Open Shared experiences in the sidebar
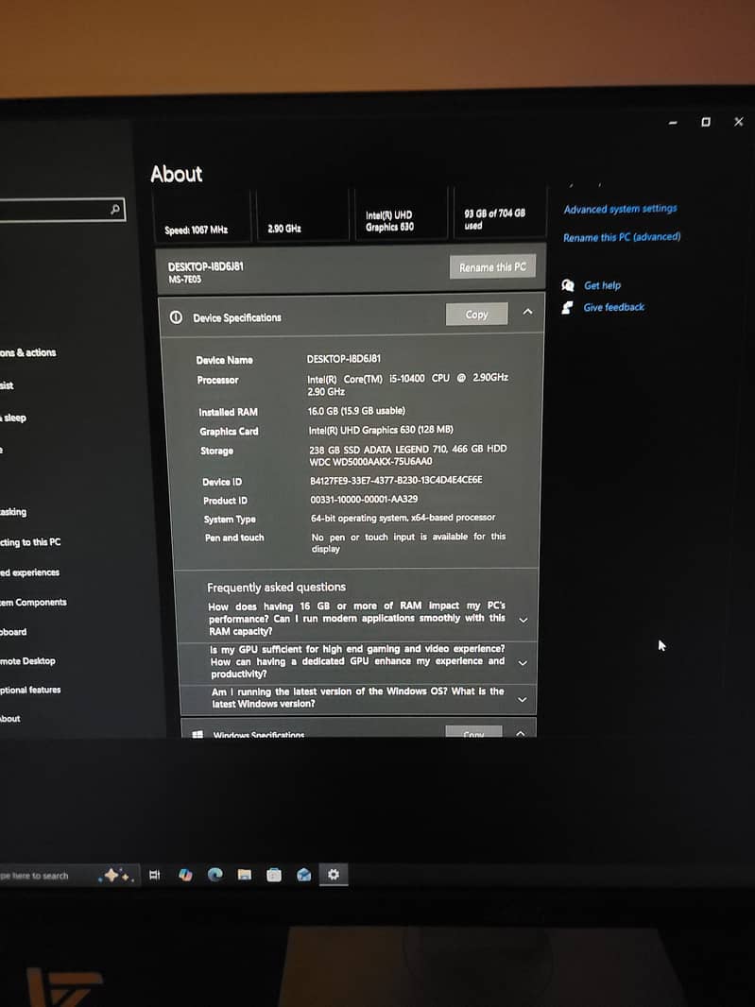755x1007 pixels. (x=29, y=572)
